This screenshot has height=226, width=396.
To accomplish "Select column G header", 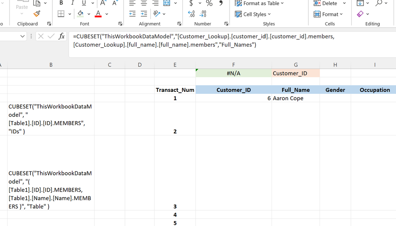I will click(296, 65).
